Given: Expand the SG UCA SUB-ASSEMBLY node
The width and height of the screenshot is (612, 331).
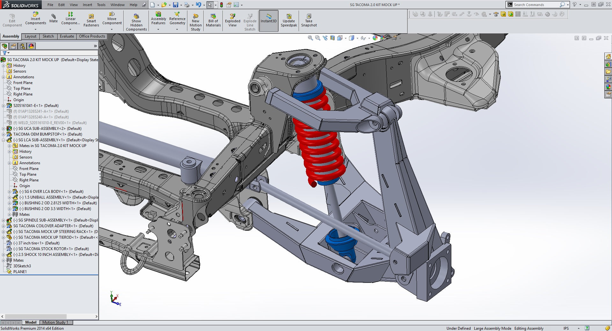Looking at the screenshot, I should (x=4, y=129).
